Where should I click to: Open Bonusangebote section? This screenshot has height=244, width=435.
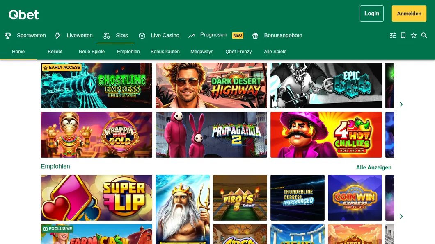283,35
